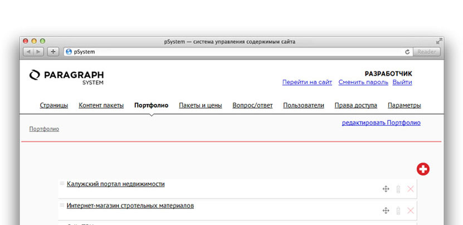This screenshot has height=225, width=463.
Task: Click the Reader button in address bar
Action: coord(427,52)
